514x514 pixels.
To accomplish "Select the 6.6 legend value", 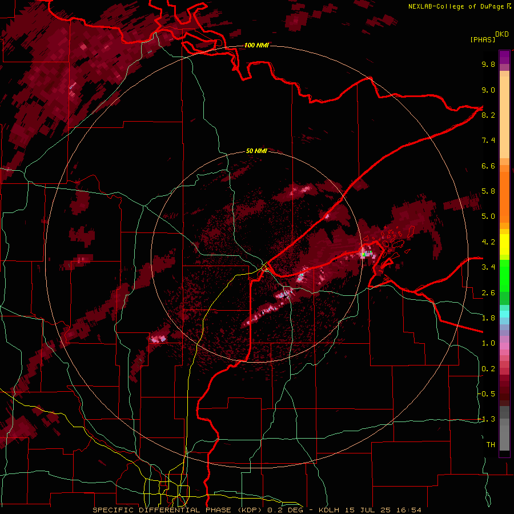I will 488,166.
